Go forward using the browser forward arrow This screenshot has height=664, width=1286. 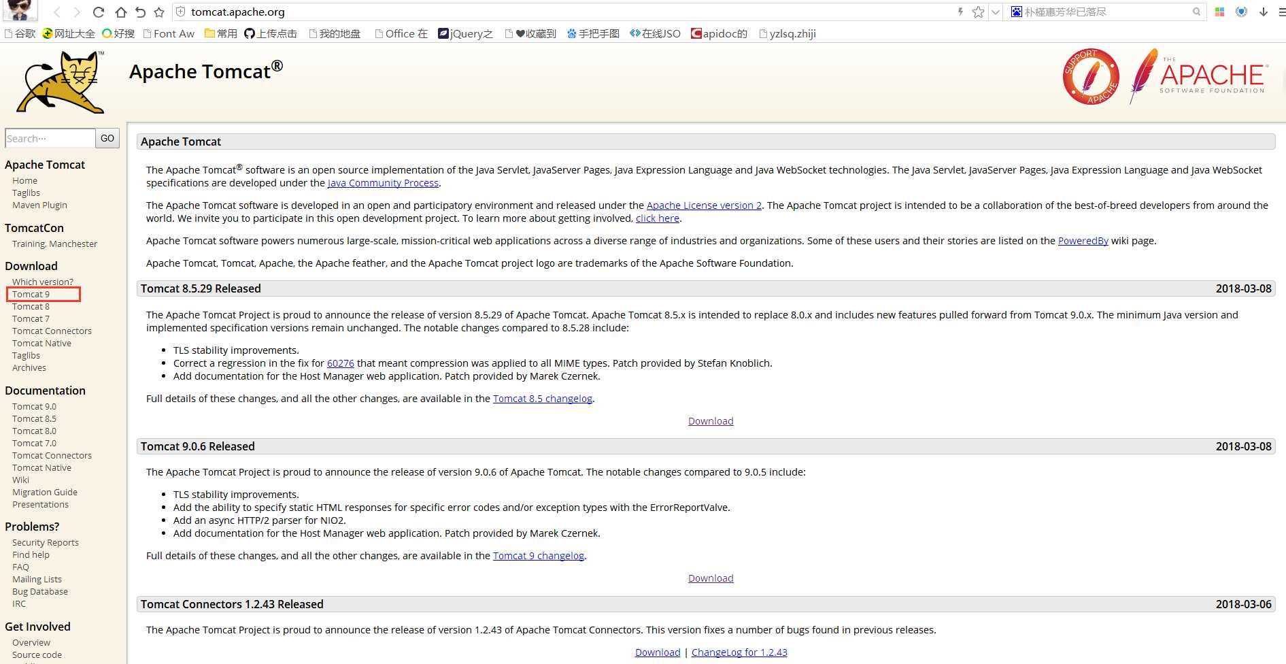pos(77,12)
